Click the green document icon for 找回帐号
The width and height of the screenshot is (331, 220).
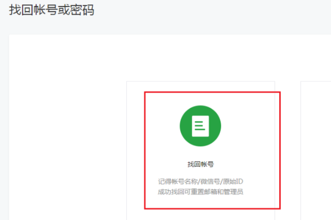click(200, 126)
